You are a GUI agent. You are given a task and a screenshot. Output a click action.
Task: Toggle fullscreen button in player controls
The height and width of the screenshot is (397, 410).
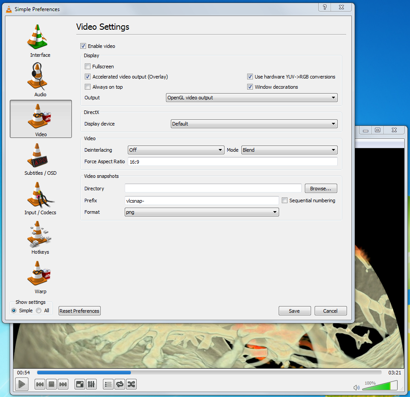(80, 384)
